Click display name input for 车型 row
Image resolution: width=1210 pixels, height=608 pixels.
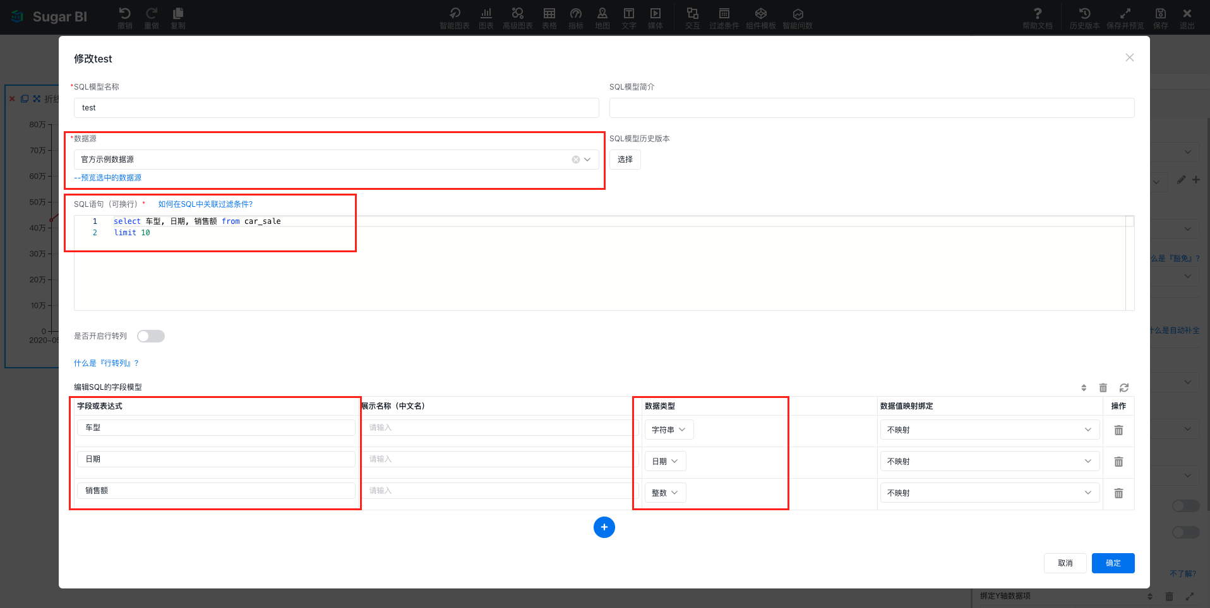(500, 428)
